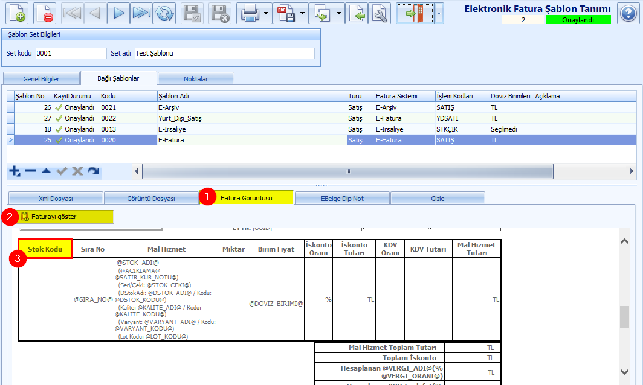Select the E-İrsaliye template name cell
This screenshot has width=643, height=385.
252,129
